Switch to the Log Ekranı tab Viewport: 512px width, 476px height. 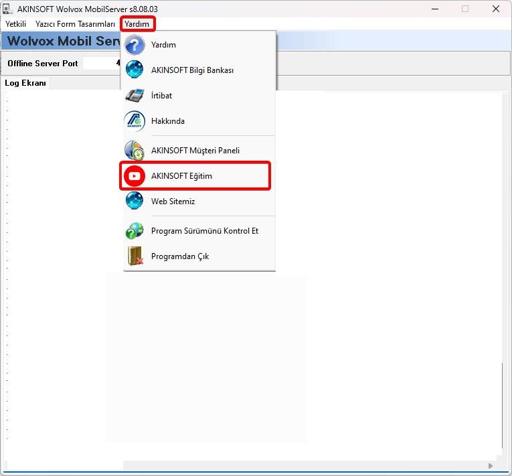(25, 83)
